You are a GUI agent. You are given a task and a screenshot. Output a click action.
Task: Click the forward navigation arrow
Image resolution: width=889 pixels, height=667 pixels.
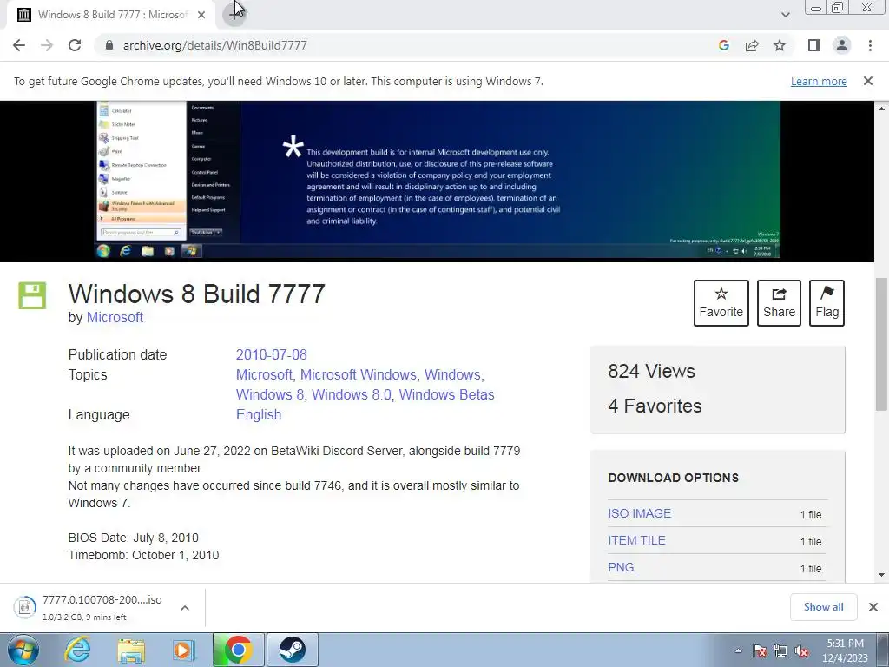[47, 45]
